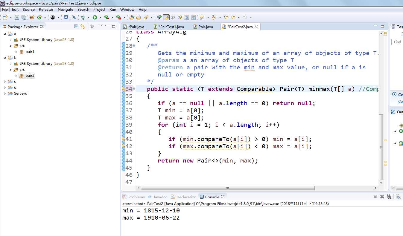Collapse All in Package Explorer
403x236 pixels.
pos(76,26)
